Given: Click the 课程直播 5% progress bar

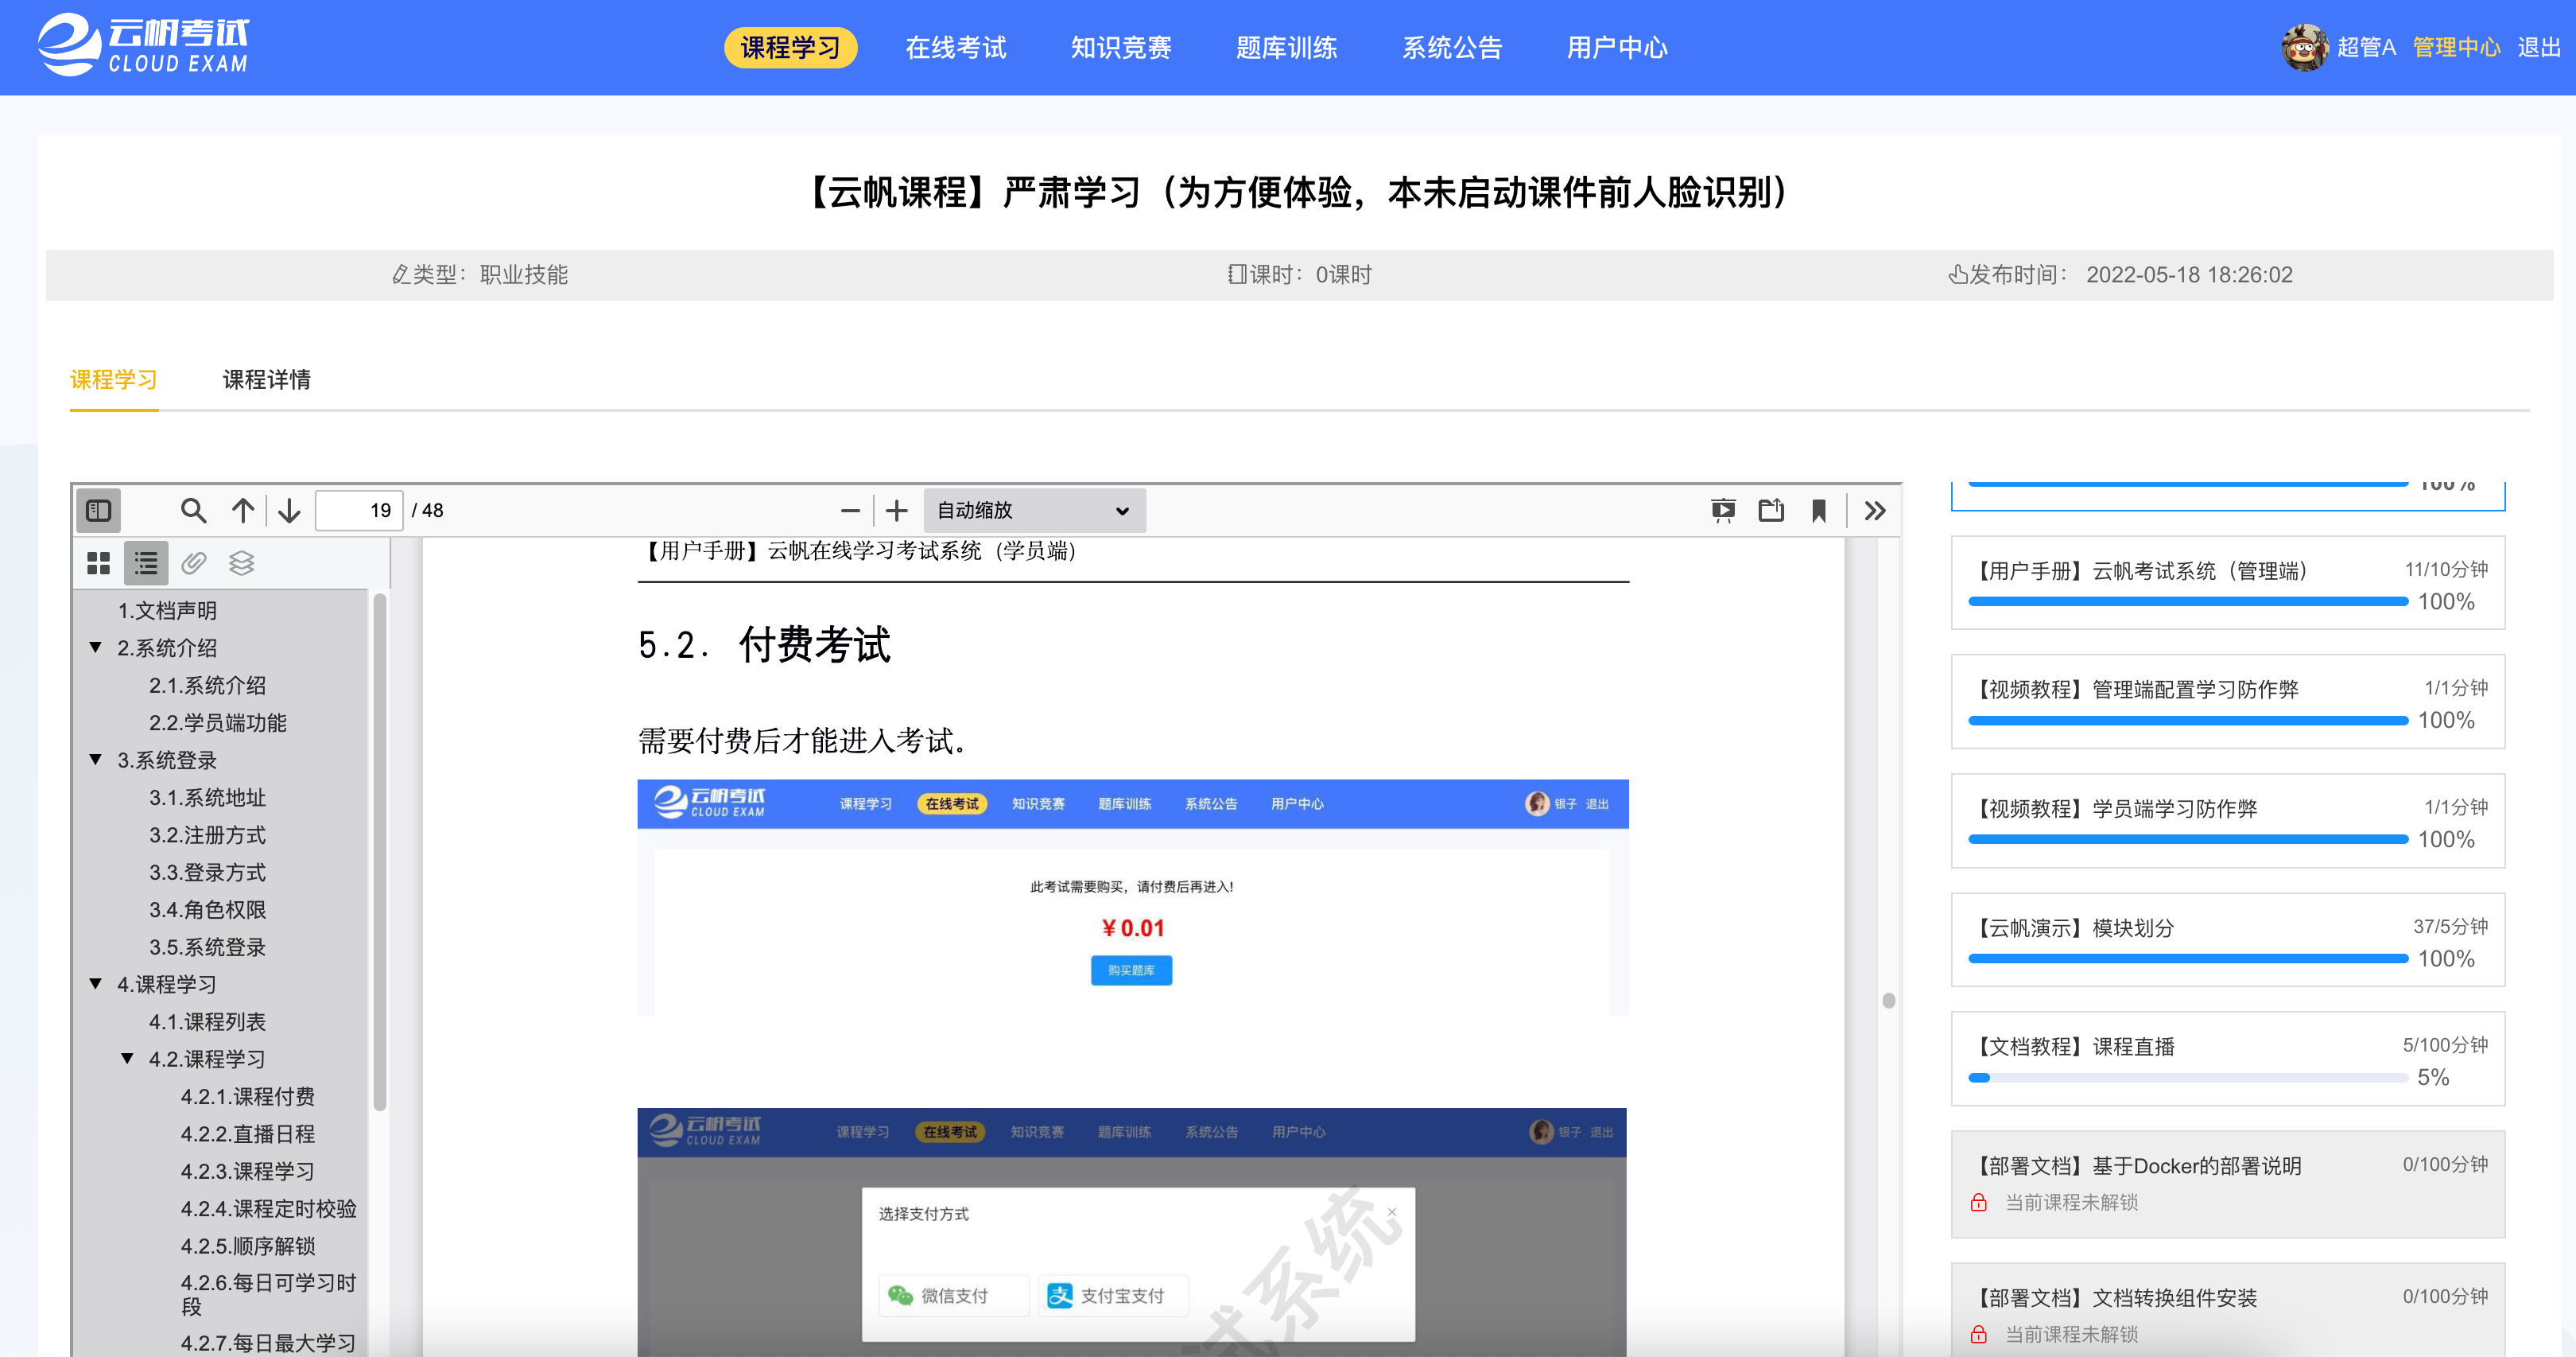Looking at the screenshot, I should coord(2188,1078).
